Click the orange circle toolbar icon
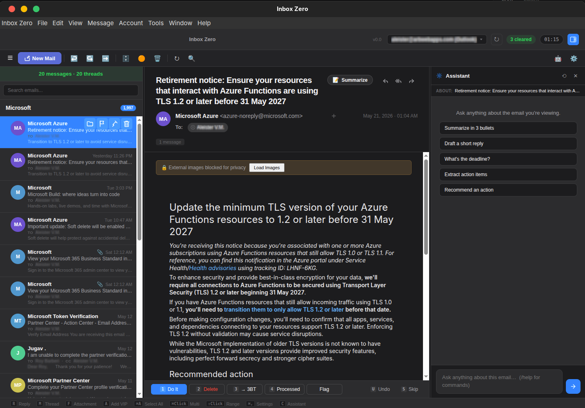The width and height of the screenshot is (585, 408). coord(141,59)
